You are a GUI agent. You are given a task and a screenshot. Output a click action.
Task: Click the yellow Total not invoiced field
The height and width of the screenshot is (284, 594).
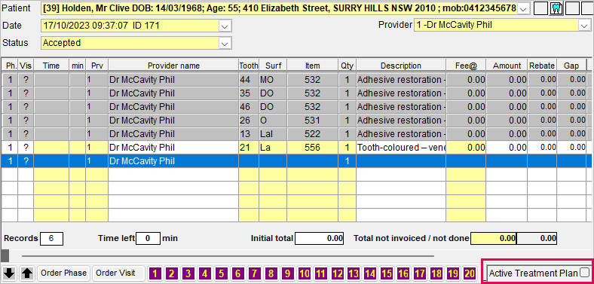[494, 239]
